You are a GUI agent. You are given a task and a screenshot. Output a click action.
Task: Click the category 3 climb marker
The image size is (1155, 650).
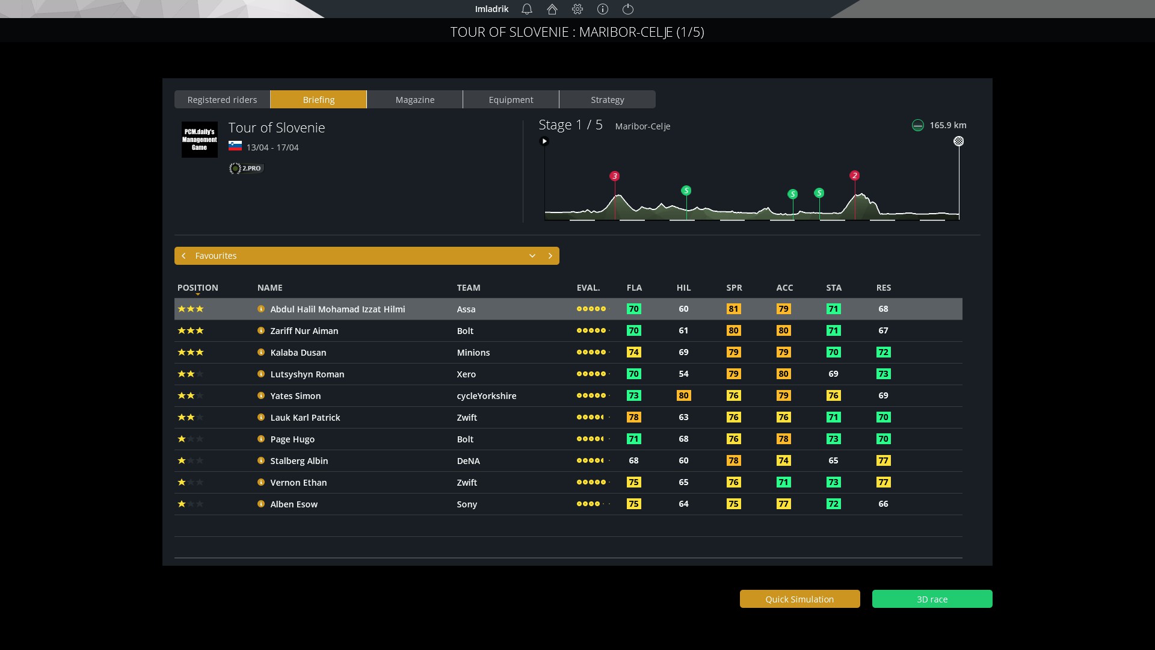(614, 176)
